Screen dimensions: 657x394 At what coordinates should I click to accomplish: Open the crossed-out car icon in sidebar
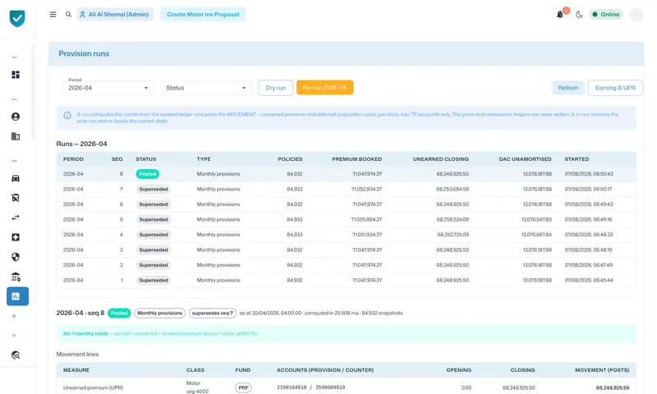[x=16, y=198]
